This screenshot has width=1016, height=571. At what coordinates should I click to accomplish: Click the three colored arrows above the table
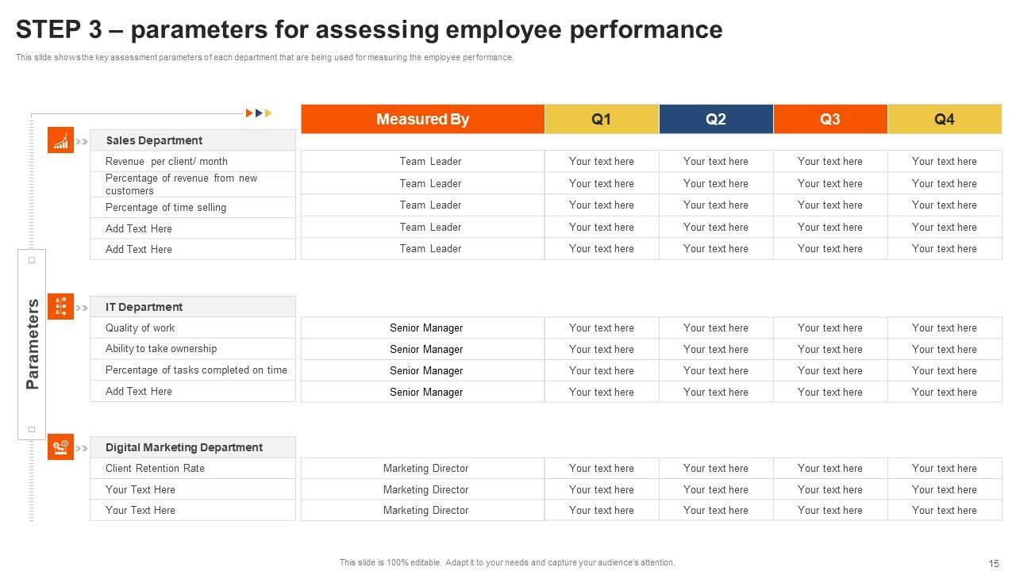(x=259, y=113)
